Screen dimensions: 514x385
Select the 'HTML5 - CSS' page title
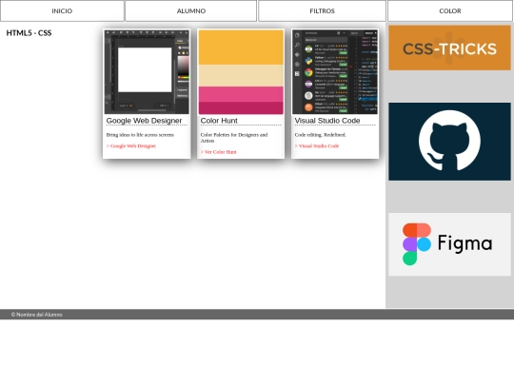(29, 32)
